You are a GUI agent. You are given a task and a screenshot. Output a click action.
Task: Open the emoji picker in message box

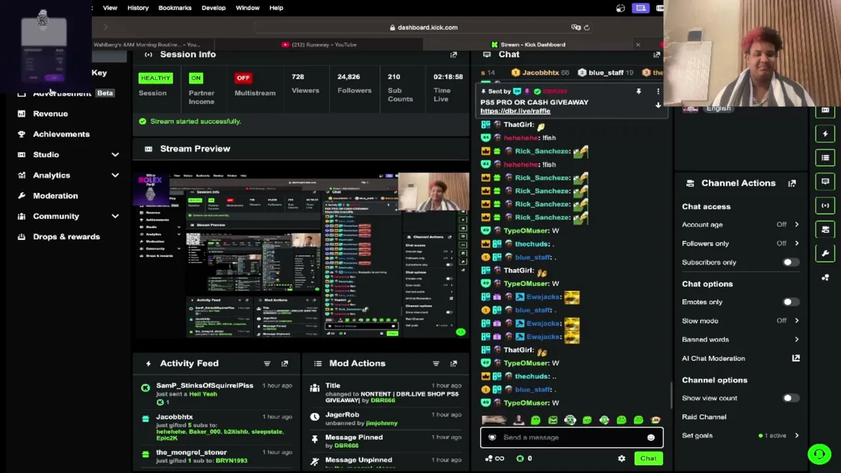650,438
